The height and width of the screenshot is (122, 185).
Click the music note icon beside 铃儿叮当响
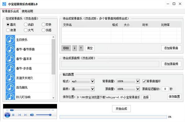click(10, 96)
